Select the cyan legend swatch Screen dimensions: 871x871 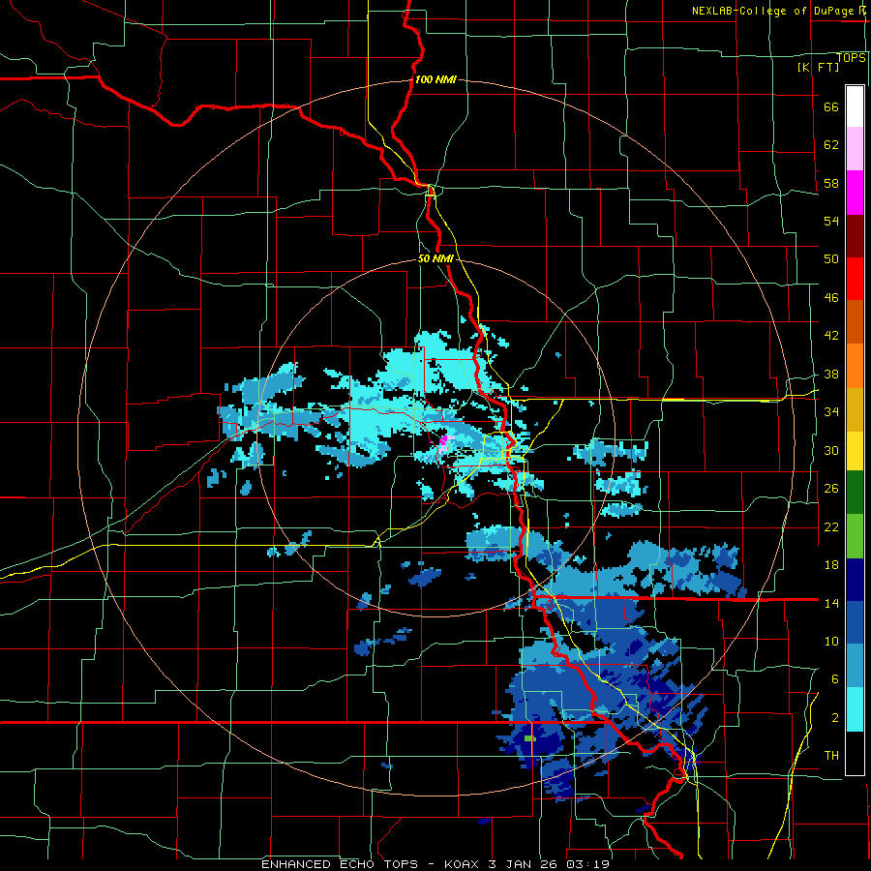click(x=855, y=709)
